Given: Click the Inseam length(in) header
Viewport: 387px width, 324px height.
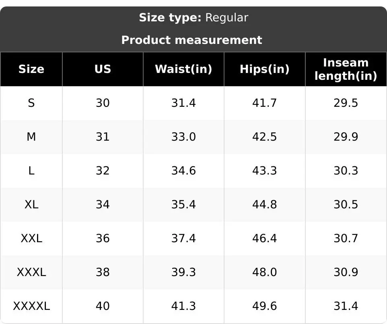Looking at the screenshot, I should pos(346,69).
